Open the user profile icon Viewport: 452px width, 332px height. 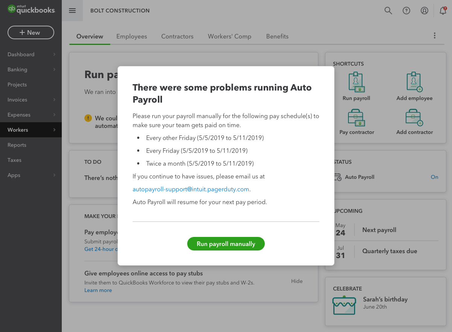pos(424,11)
